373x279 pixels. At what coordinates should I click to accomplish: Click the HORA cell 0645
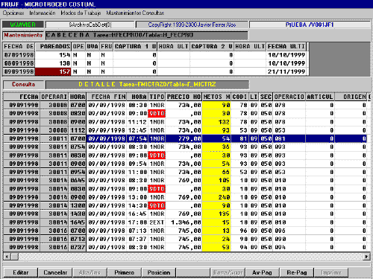coord(78,180)
